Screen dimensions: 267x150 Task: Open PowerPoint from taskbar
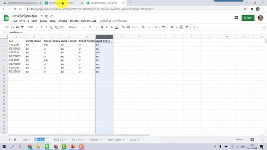pyautogui.click(x=73, y=146)
